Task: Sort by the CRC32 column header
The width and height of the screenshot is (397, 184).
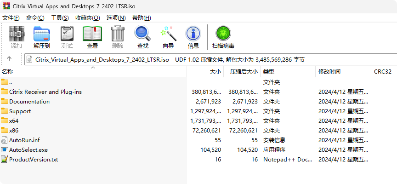Action: (x=384, y=72)
